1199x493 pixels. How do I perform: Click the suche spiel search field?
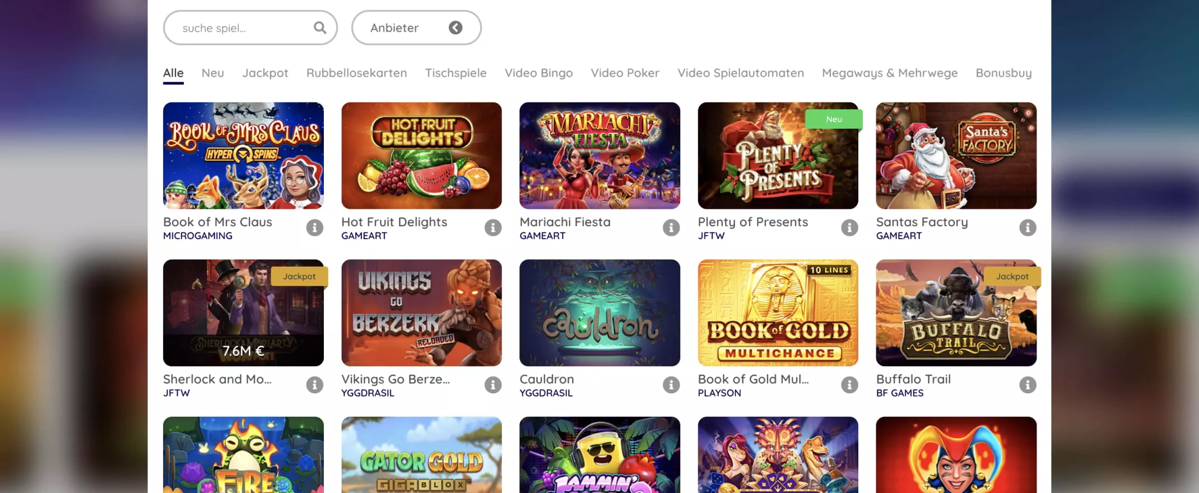point(250,27)
